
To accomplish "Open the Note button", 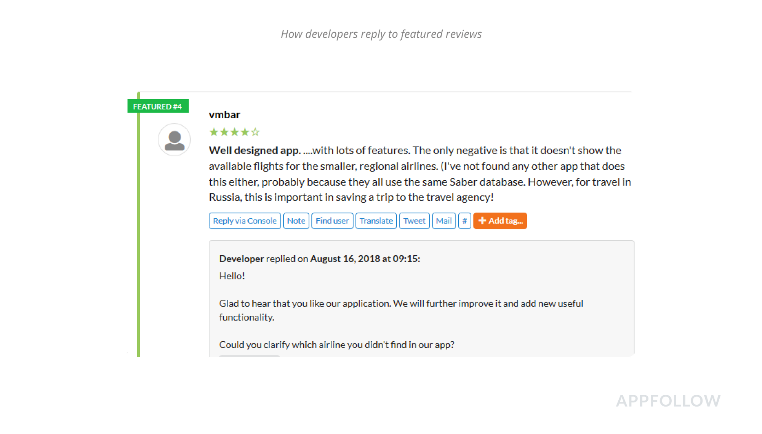I will point(296,221).
